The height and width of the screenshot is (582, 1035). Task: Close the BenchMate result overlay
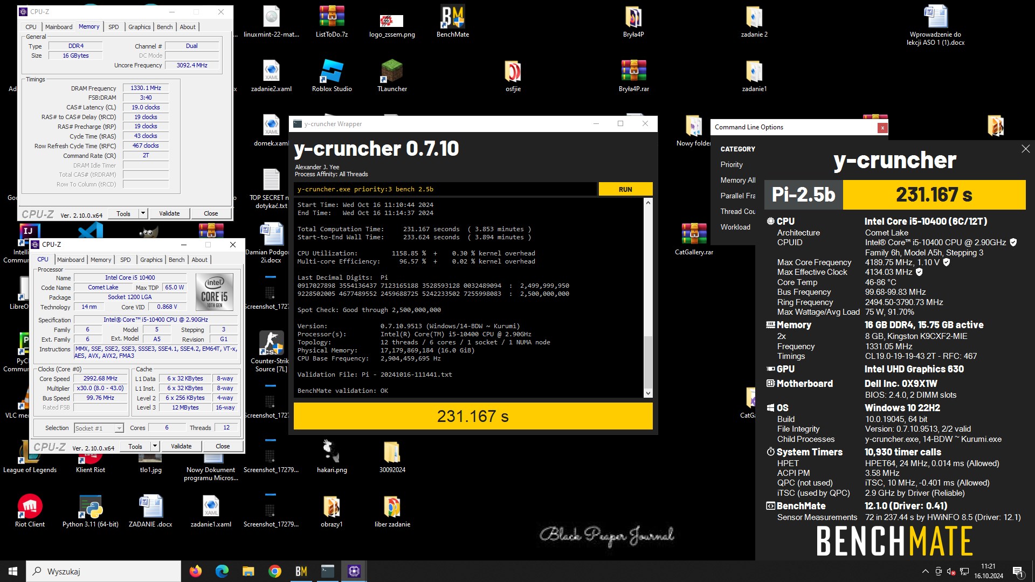pyautogui.click(x=1025, y=149)
